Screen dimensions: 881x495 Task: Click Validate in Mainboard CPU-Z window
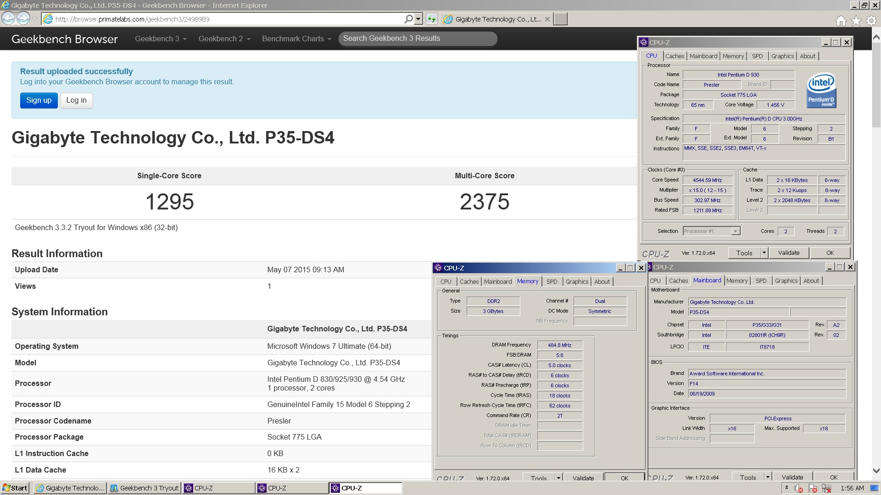[792, 477]
